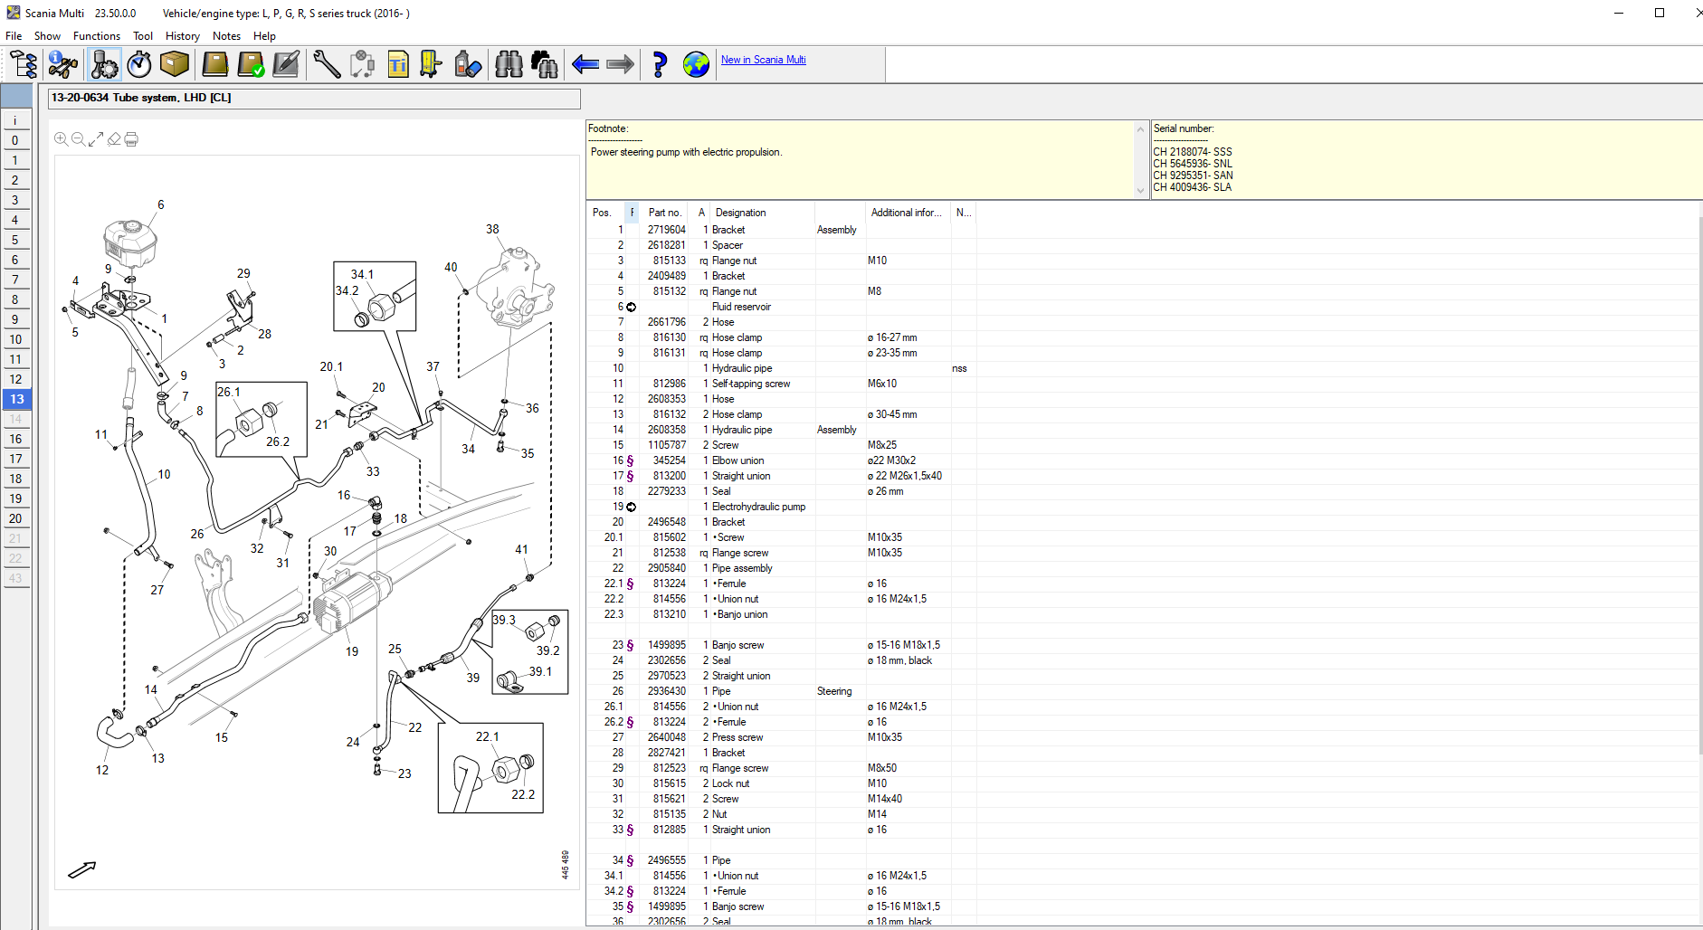This screenshot has width=1703, height=930.
Task: Click the cardboard box package icon
Action: [x=175, y=64]
